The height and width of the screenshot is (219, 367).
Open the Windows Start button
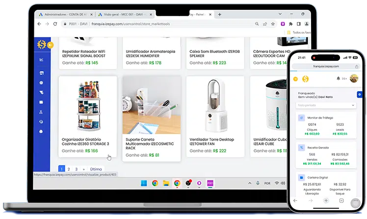pos(144,183)
